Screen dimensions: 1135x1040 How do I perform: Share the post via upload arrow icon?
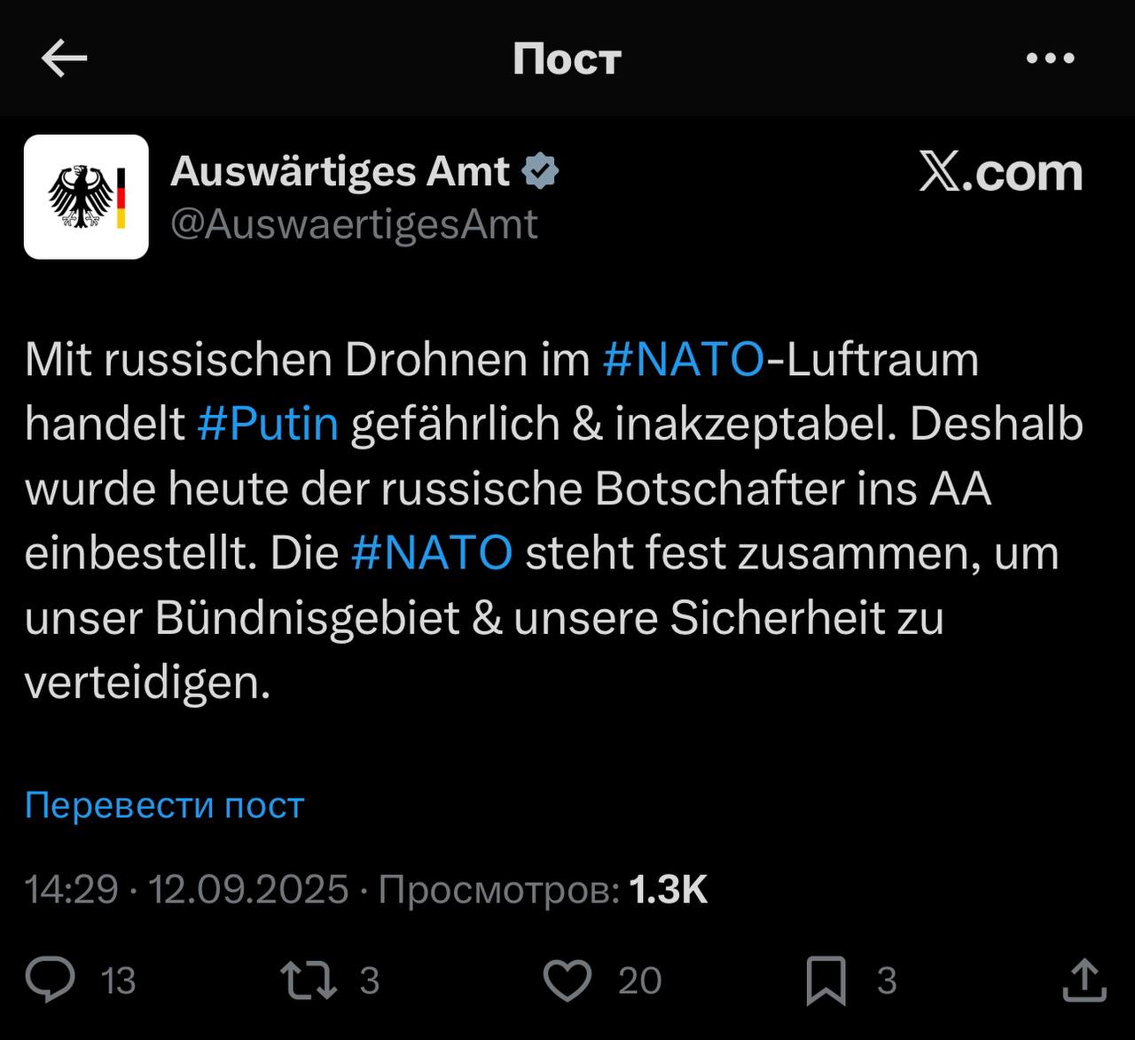coord(1084,980)
